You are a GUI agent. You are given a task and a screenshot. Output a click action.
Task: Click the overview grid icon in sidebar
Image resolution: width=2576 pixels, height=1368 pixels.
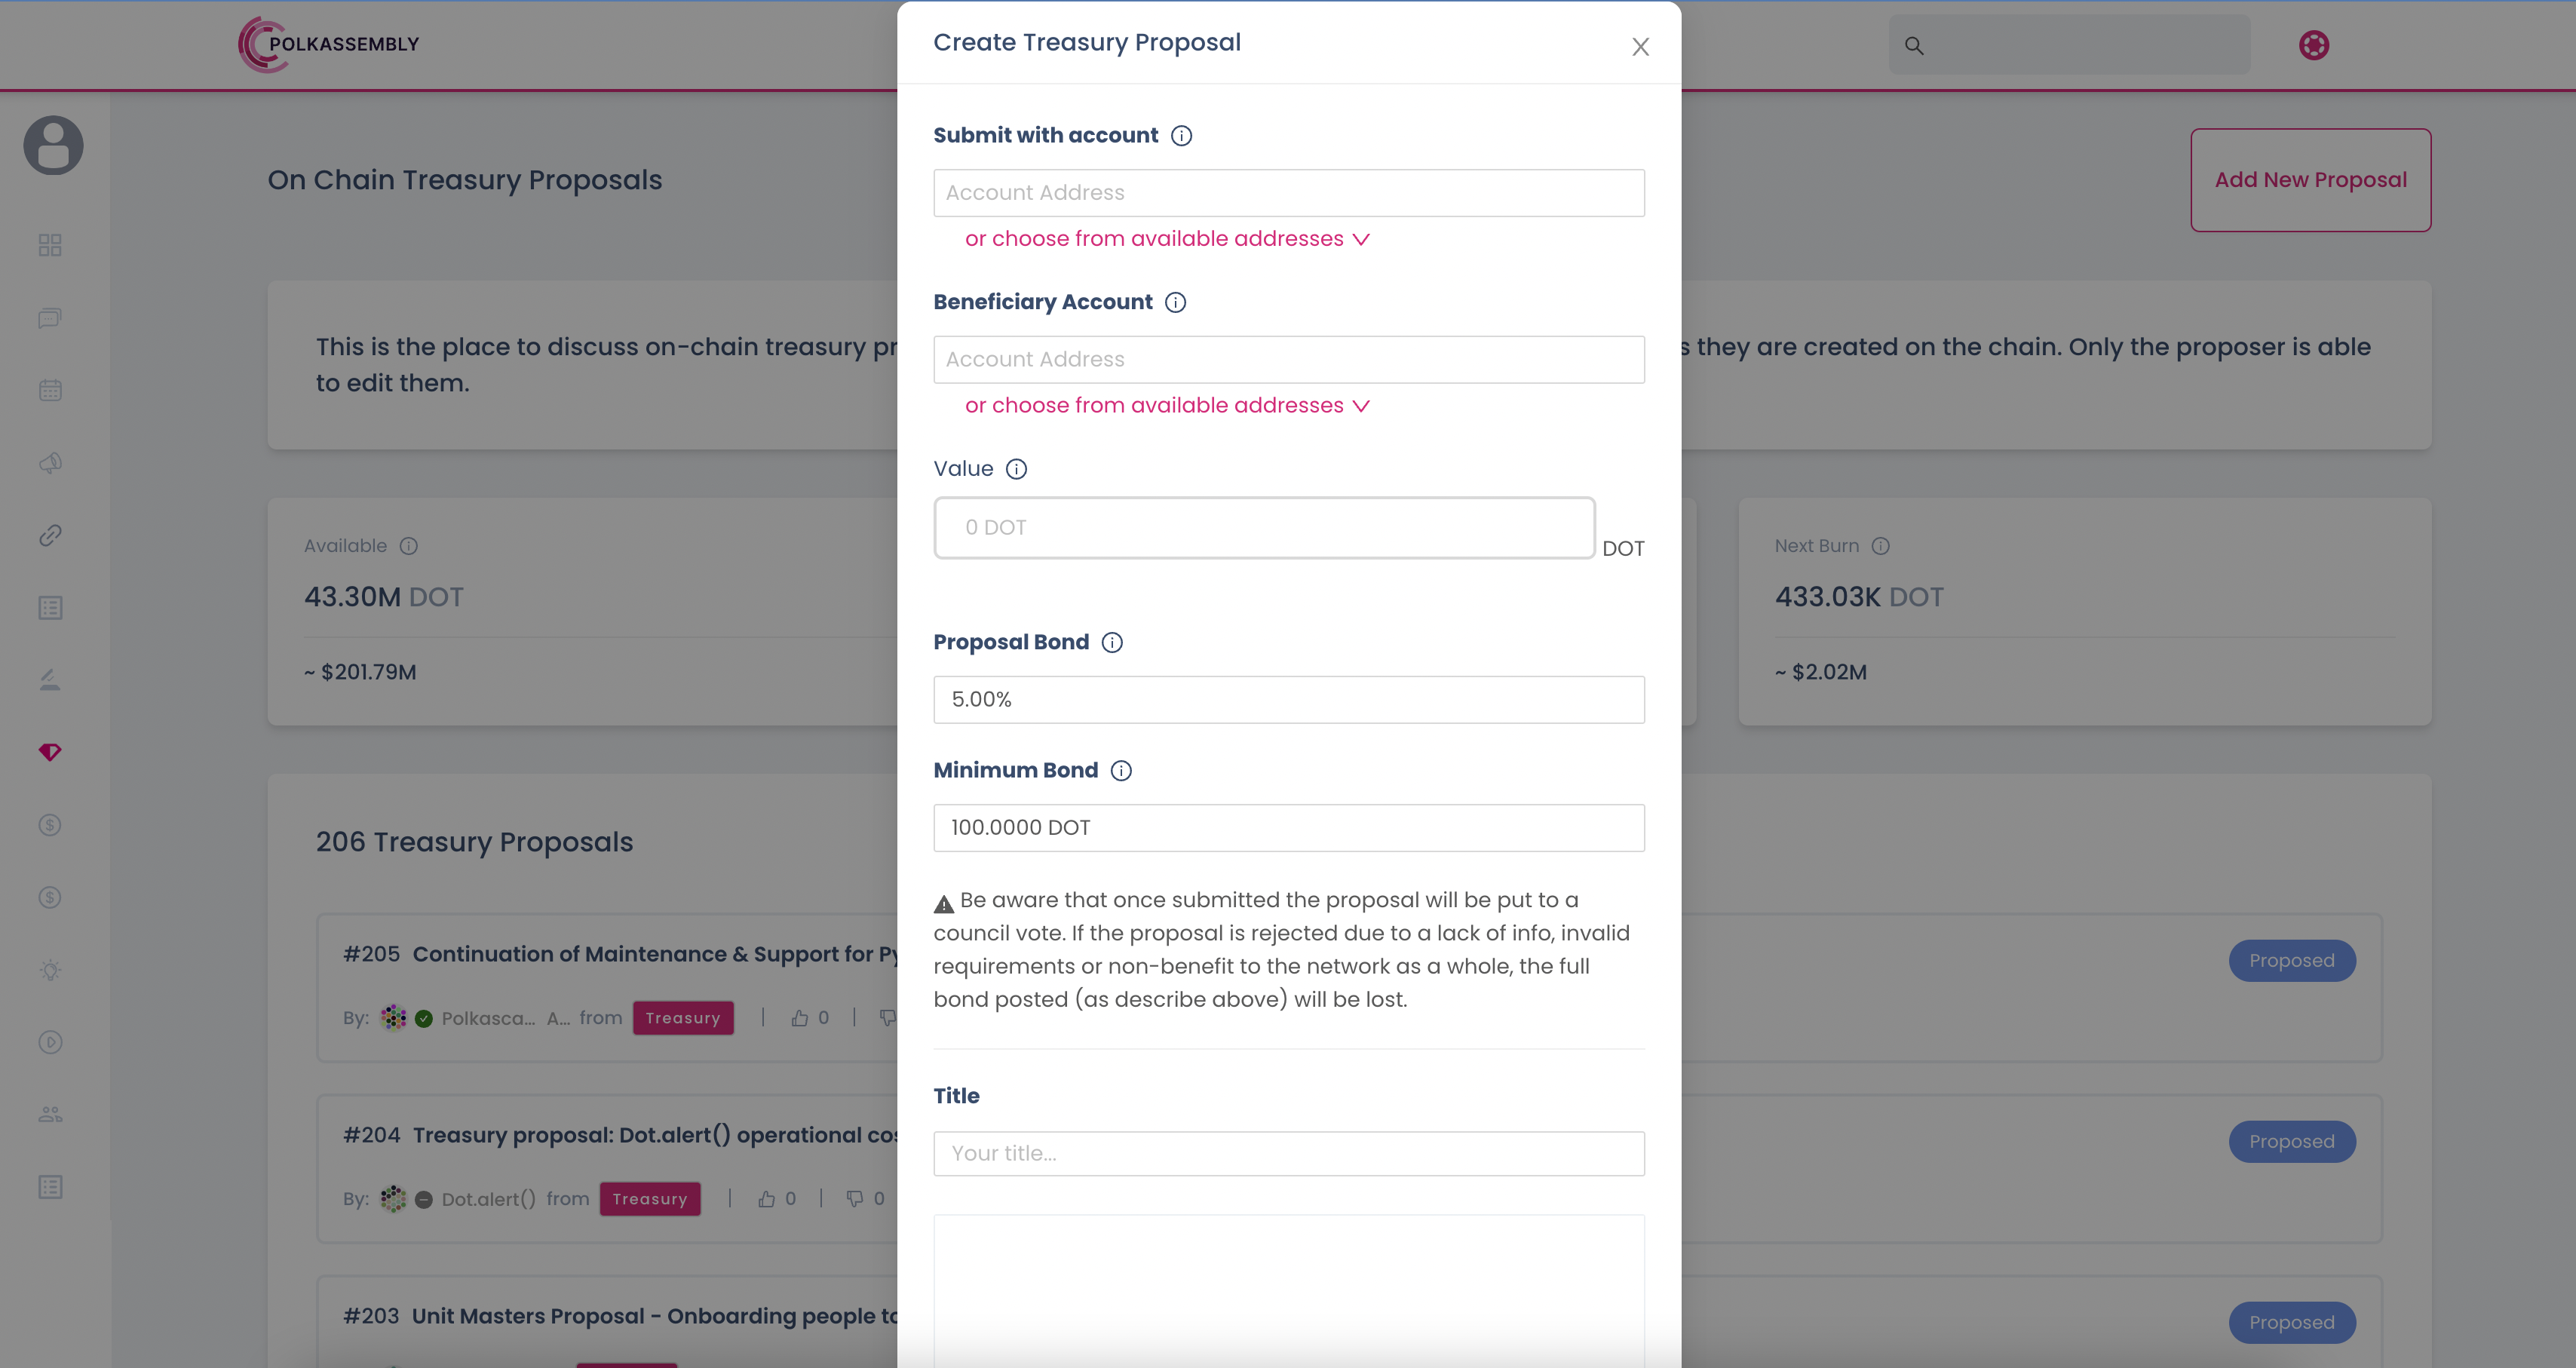50,245
